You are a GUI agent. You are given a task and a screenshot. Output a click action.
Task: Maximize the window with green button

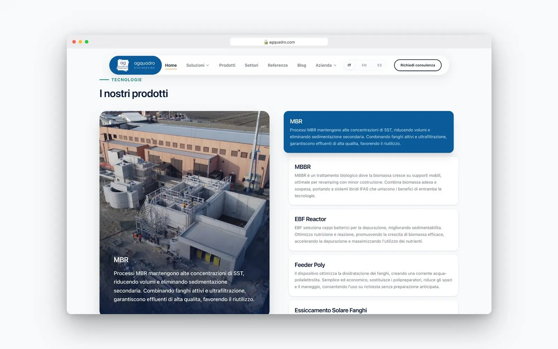tap(86, 42)
